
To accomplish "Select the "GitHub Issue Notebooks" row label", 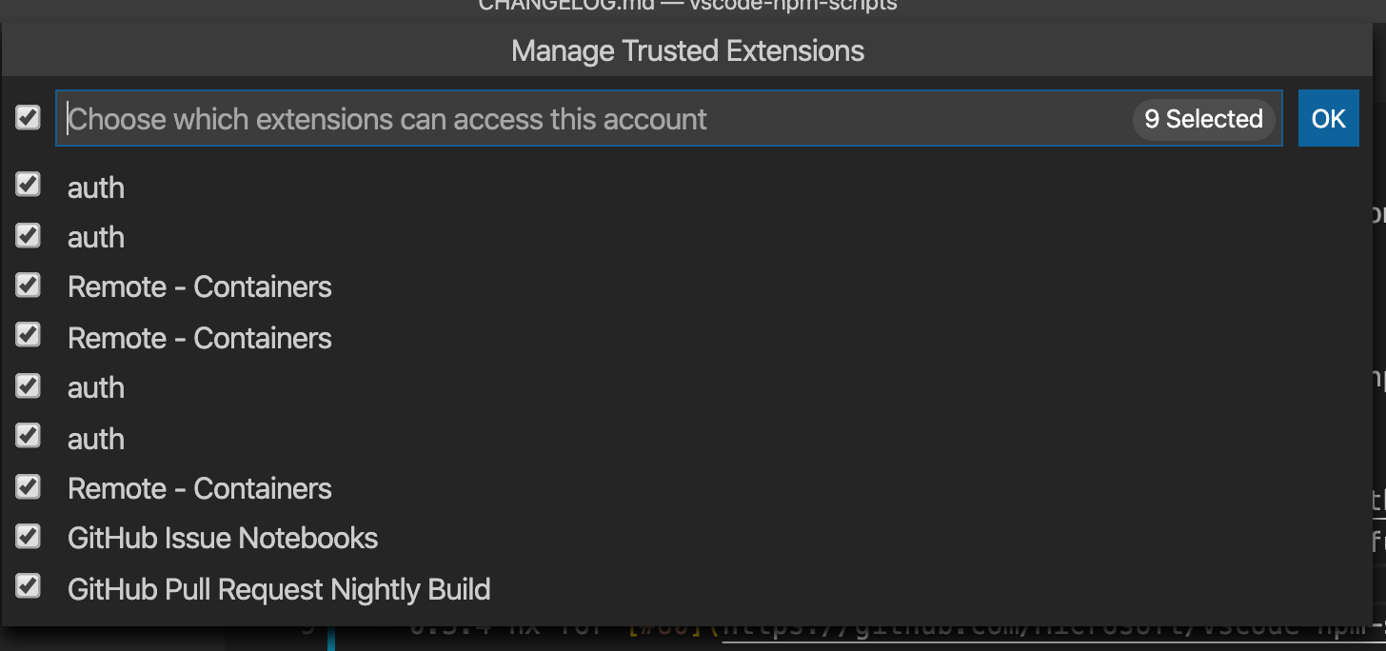I will pyautogui.click(x=222, y=538).
